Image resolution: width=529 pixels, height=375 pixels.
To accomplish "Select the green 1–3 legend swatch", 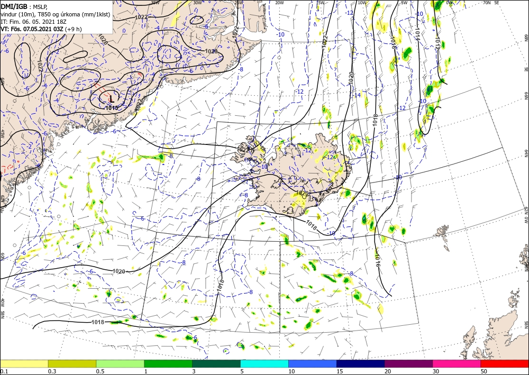I will coord(168,363).
